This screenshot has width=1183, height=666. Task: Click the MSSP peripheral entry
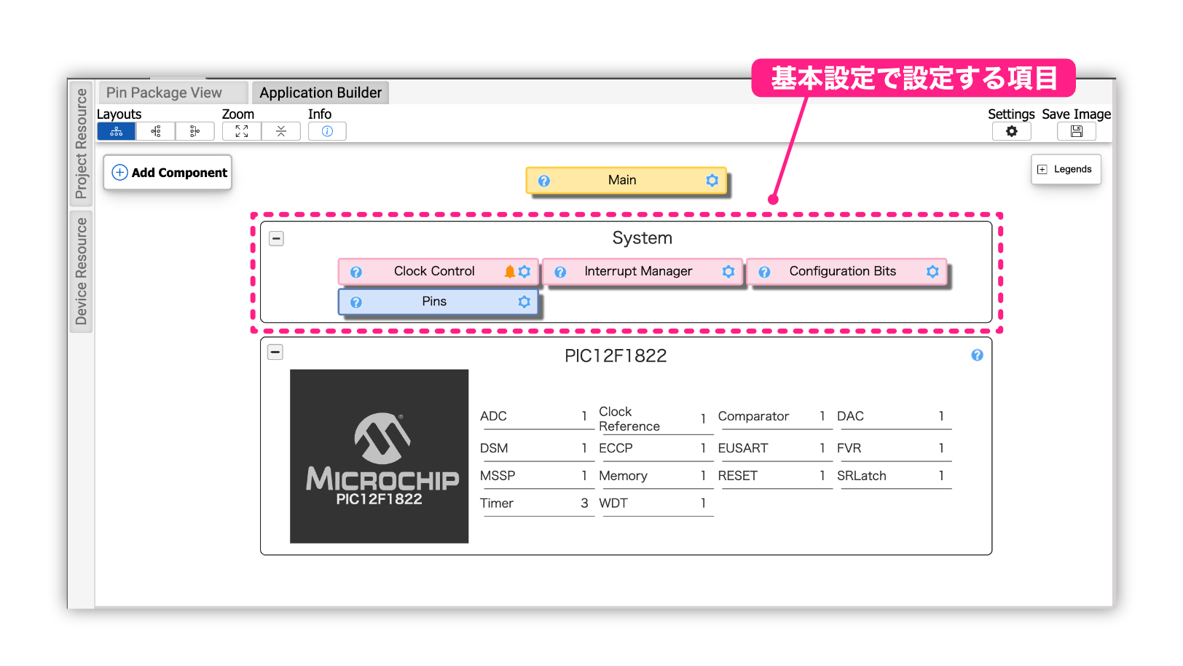coord(535,477)
